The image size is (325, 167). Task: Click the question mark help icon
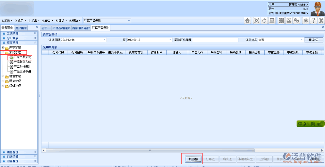point(314,21)
